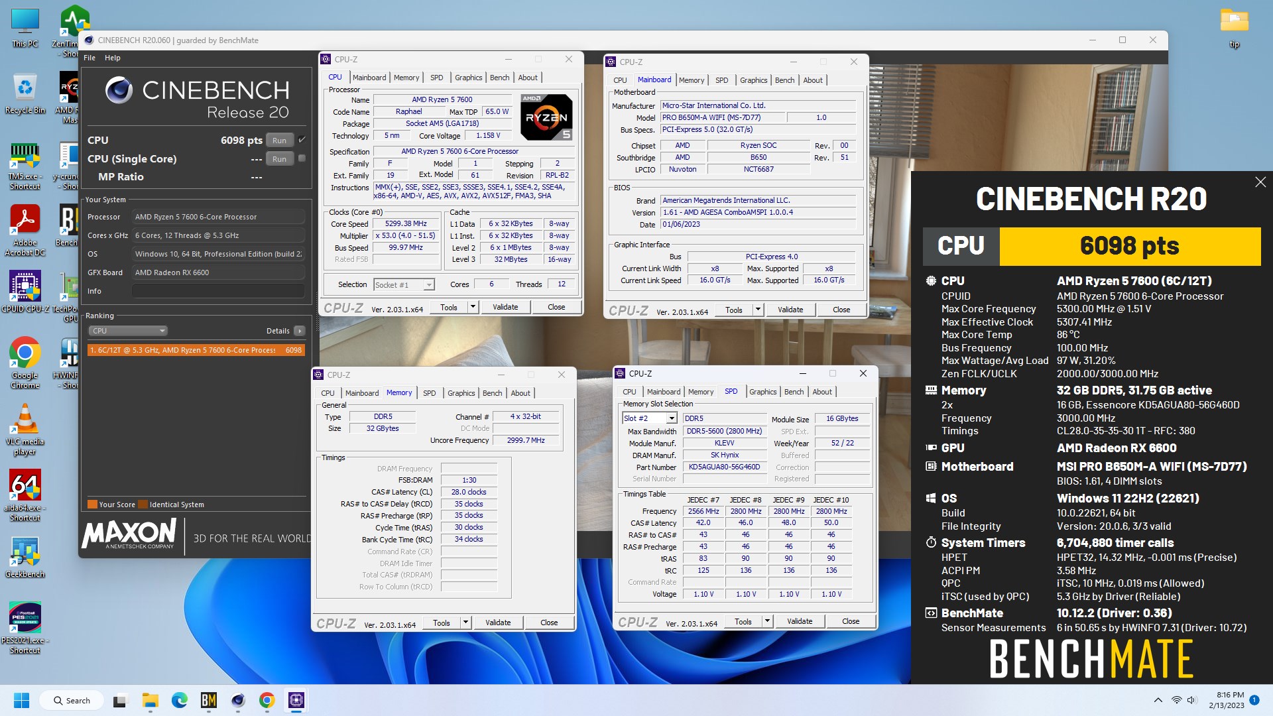Open Ranking CPU dropdown in Cinebench
The width and height of the screenshot is (1273, 716).
(x=128, y=331)
